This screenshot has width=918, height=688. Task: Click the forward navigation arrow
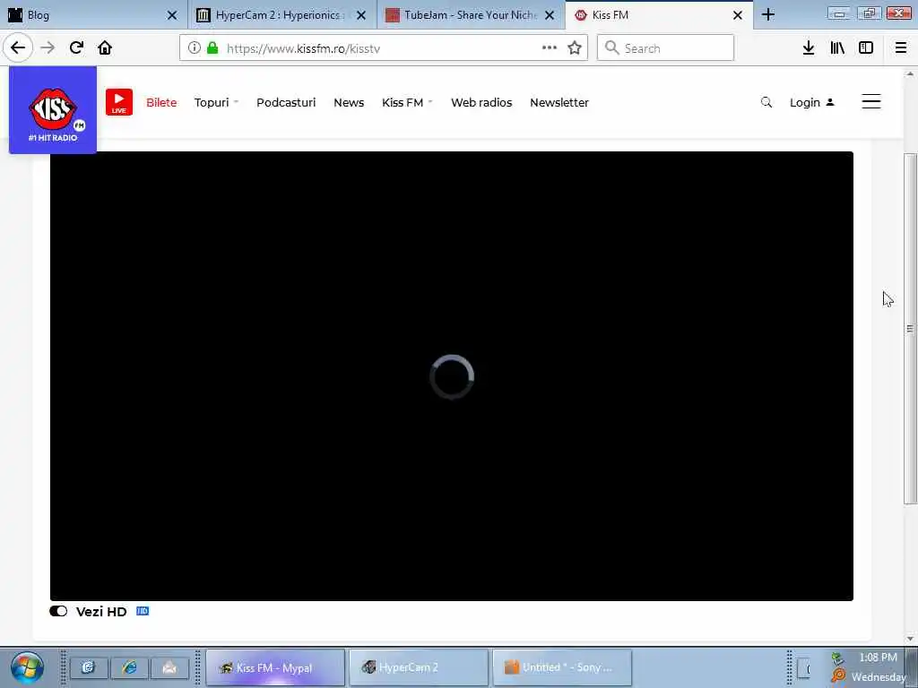tap(48, 48)
